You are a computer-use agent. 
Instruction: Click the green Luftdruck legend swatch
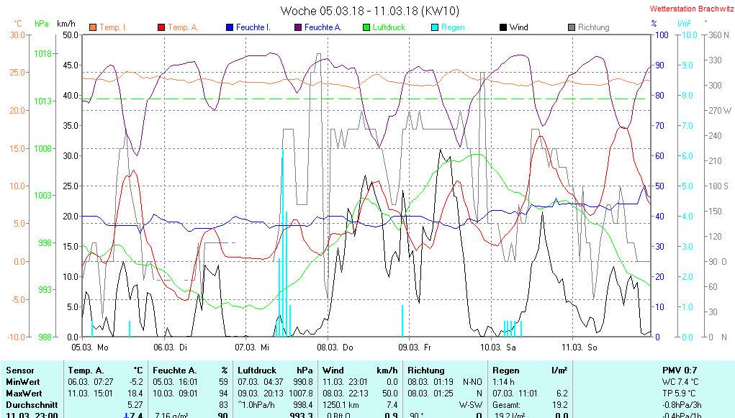click(366, 27)
